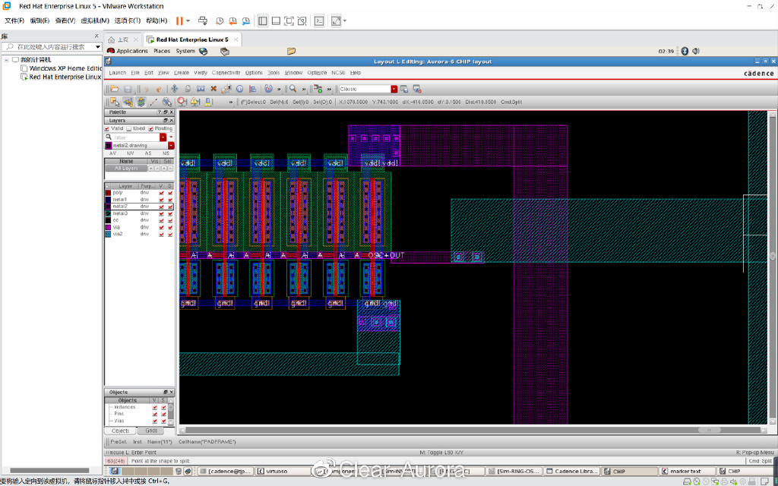The image size is (778, 486).
Task: Click the Redo arrow icon
Action: [158, 89]
